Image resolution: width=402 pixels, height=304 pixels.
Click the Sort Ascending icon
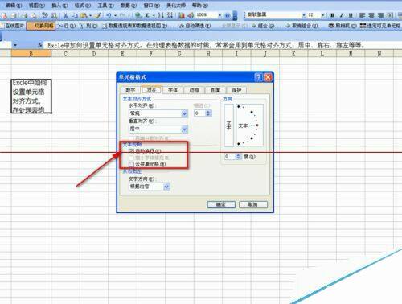(160, 15)
